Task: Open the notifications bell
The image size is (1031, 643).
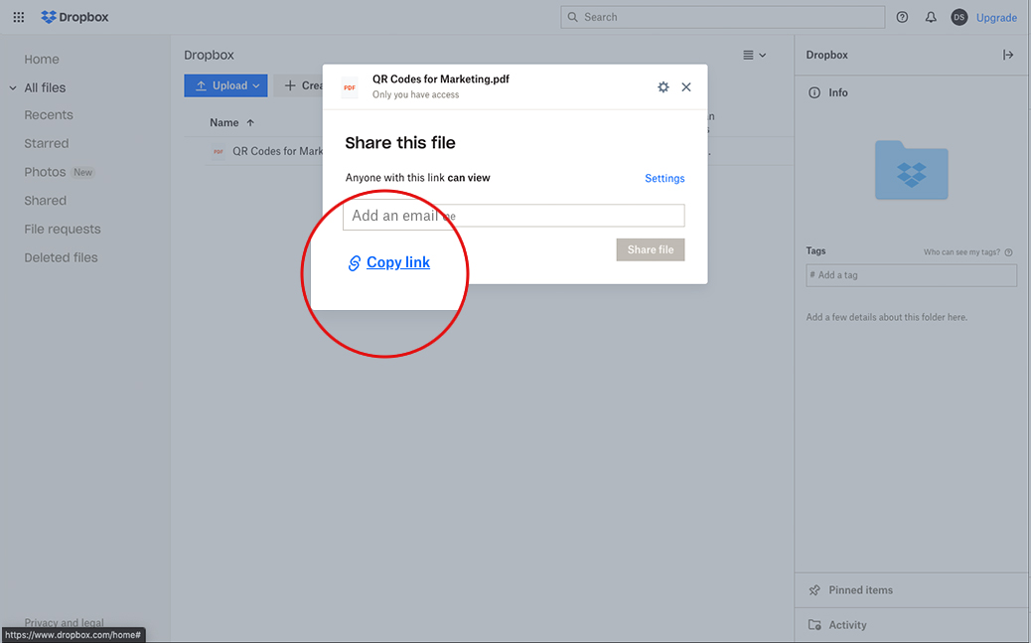Action: pyautogui.click(x=931, y=17)
